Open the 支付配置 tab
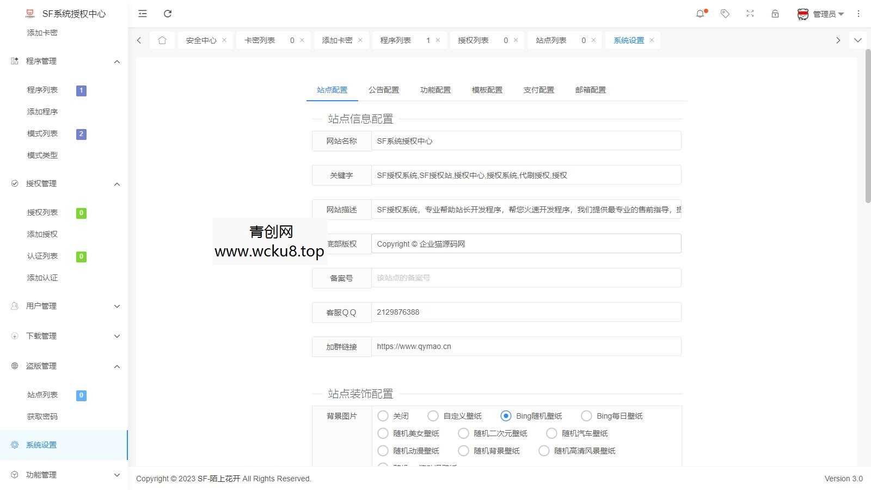This screenshot has height=490, width=871. point(538,90)
